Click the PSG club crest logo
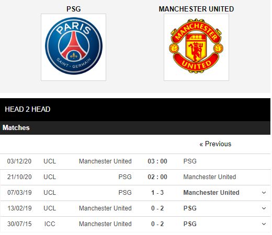This screenshot has width=272, height=235. (74, 47)
